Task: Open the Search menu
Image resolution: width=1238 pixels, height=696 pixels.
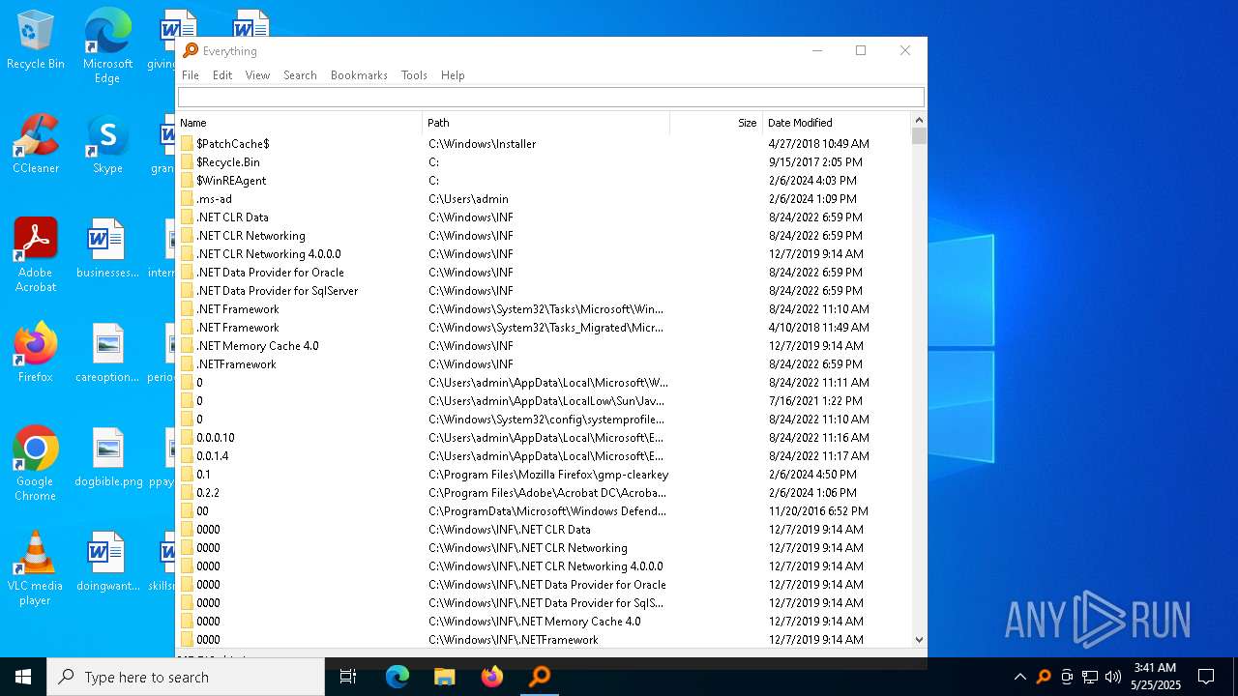Action: coord(300,75)
